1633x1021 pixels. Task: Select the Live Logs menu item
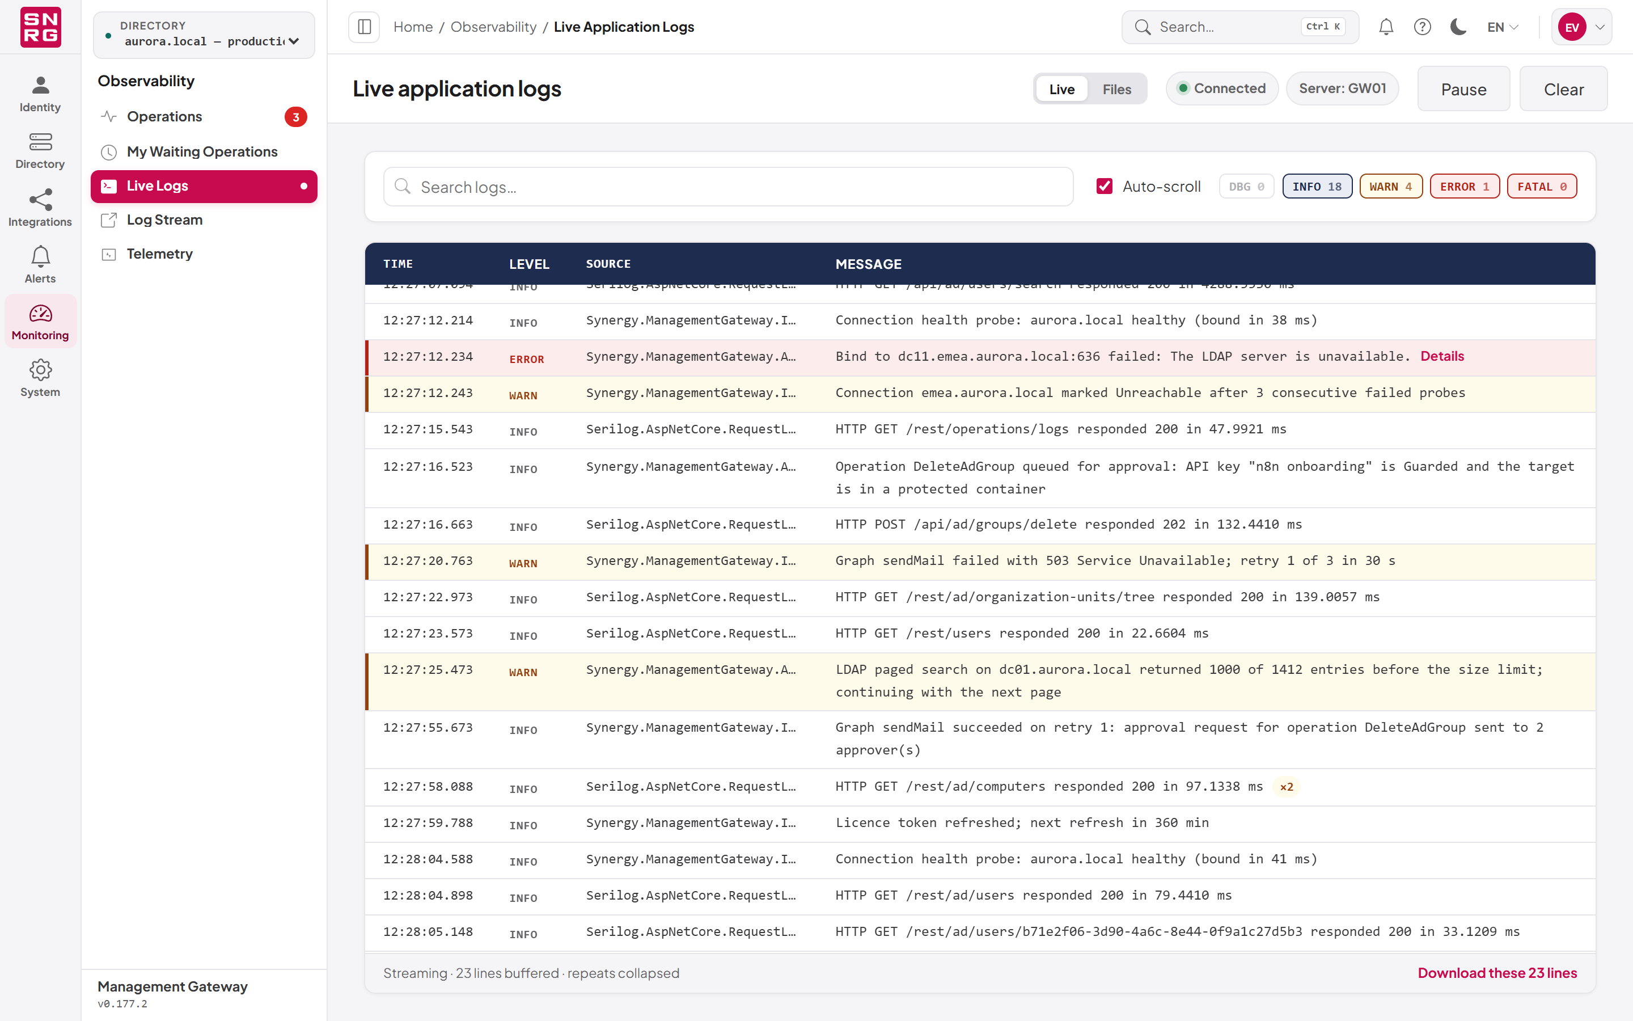(x=204, y=187)
